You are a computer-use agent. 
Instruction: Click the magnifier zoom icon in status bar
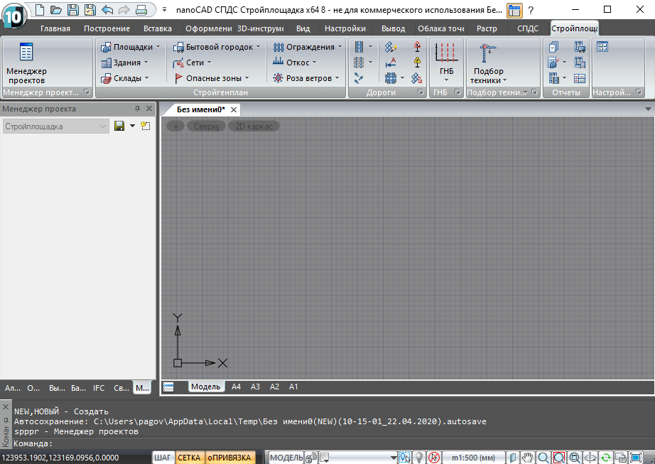tap(543, 458)
